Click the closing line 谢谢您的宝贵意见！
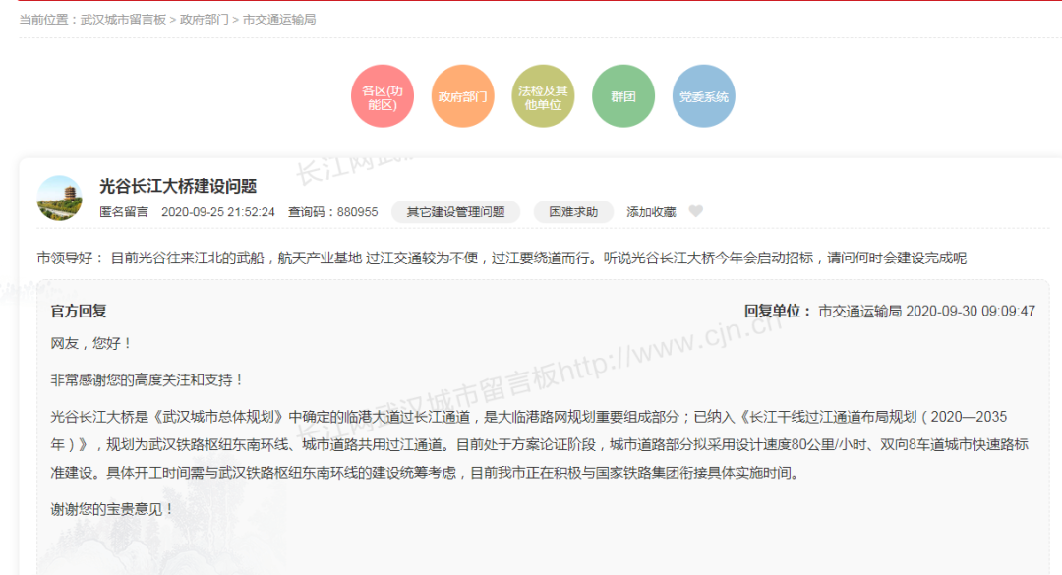The height and width of the screenshot is (575, 1062). (112, 509)
